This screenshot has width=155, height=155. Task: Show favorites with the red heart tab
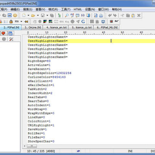click(x=3, y=34)
